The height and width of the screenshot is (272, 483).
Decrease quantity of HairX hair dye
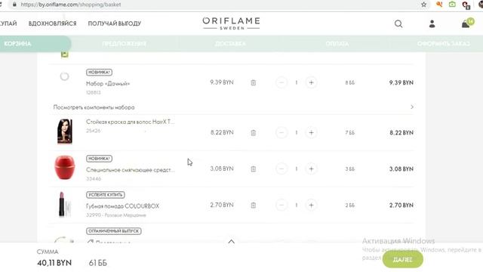[281, 133]
